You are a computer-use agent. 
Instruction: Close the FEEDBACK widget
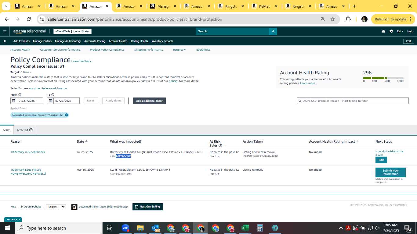(x=19, y=219)
